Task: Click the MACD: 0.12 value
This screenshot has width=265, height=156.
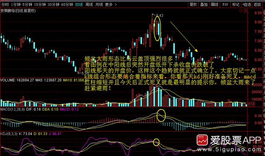Action: pos(69,109)
